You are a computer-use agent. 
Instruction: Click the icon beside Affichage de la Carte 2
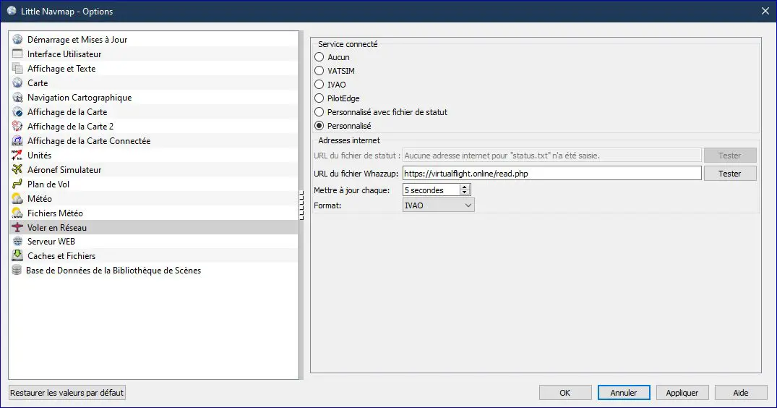coord(17,126)
